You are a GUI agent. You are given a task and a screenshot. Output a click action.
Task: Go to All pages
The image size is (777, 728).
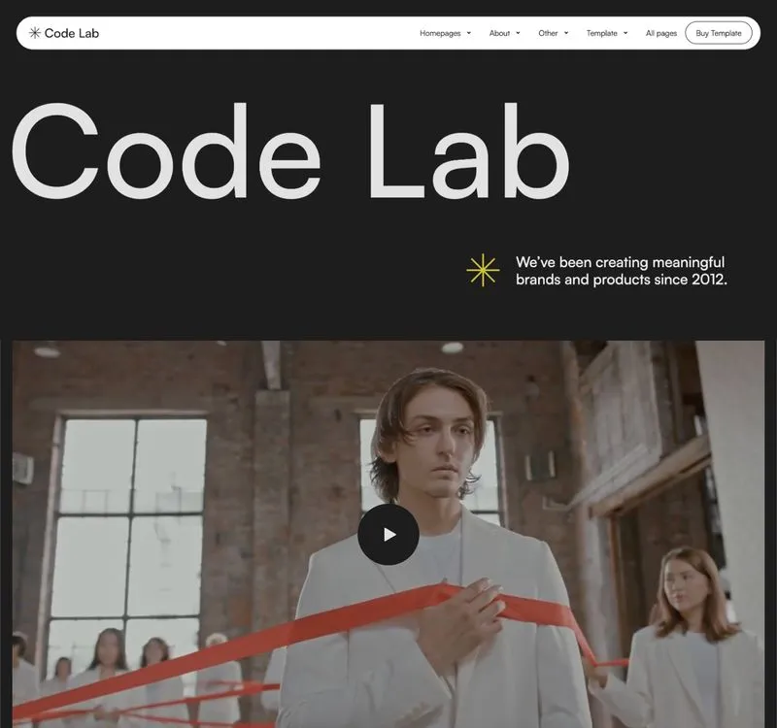coord(661,33)
